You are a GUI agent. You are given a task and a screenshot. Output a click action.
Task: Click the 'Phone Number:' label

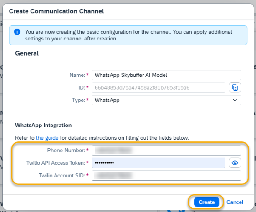tap(66, 151)
